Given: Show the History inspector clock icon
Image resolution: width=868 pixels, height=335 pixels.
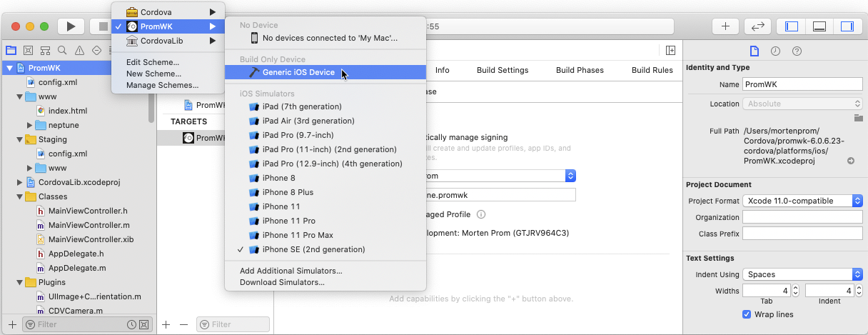Looking at the screenshot, I should tap(775, 51).
